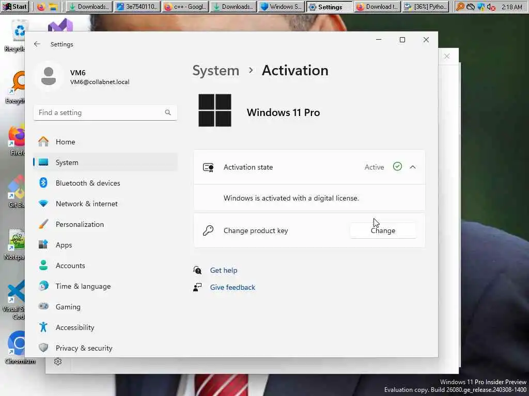The height and width of the screenshot is (396, 529).
Task: Open Personalization settings
Action: [105, 224]
